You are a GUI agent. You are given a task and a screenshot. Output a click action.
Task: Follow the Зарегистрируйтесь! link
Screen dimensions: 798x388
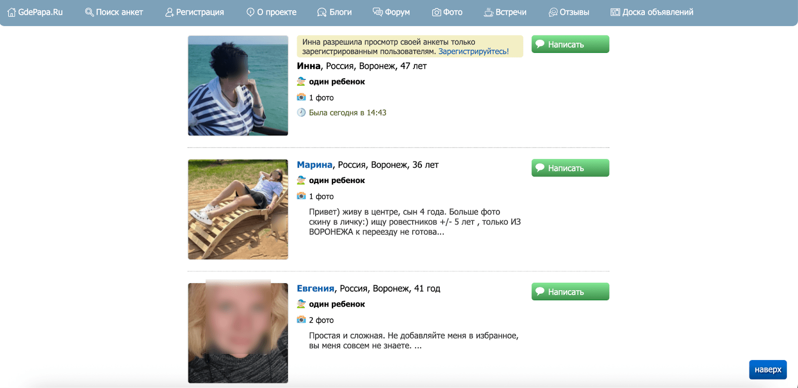point(473,51)
